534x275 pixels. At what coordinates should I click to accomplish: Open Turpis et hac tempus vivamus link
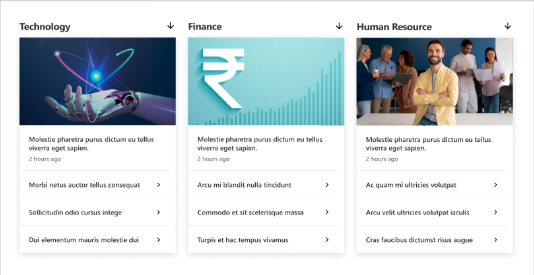(242, 240)
